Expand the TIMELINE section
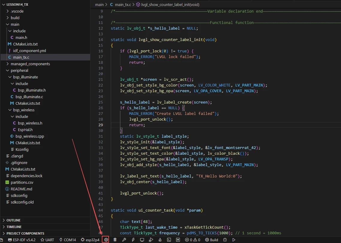This screenshot has width=341, height=243. pos(14,227)
